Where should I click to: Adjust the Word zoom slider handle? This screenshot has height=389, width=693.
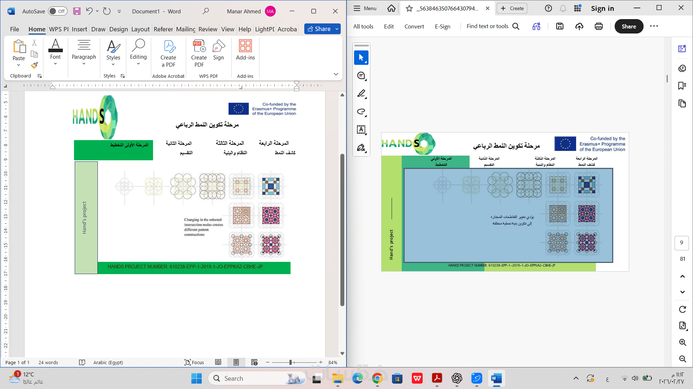(291, 362)
